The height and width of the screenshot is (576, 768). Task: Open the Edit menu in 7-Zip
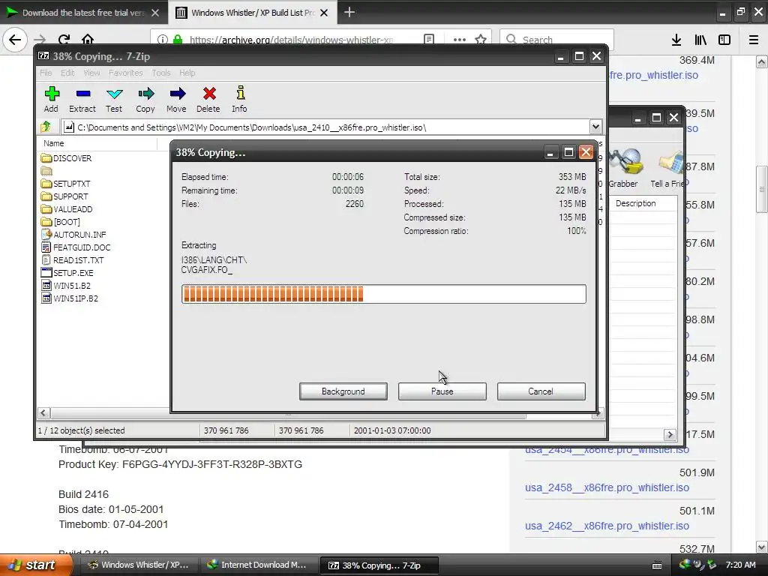click(67, 73)
